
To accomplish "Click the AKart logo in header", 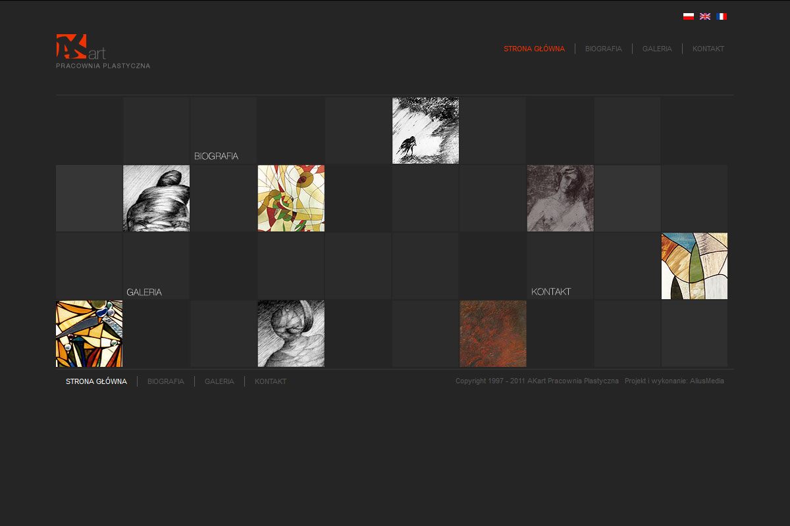I will [82, 47].
